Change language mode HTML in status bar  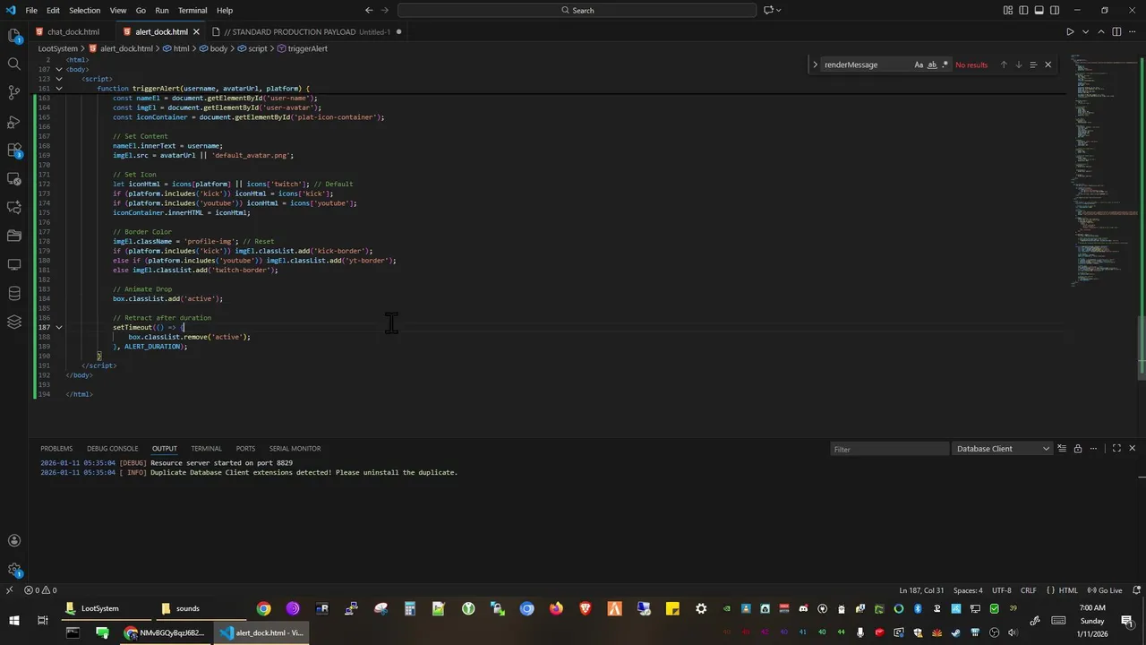[x=1068, y=590]
